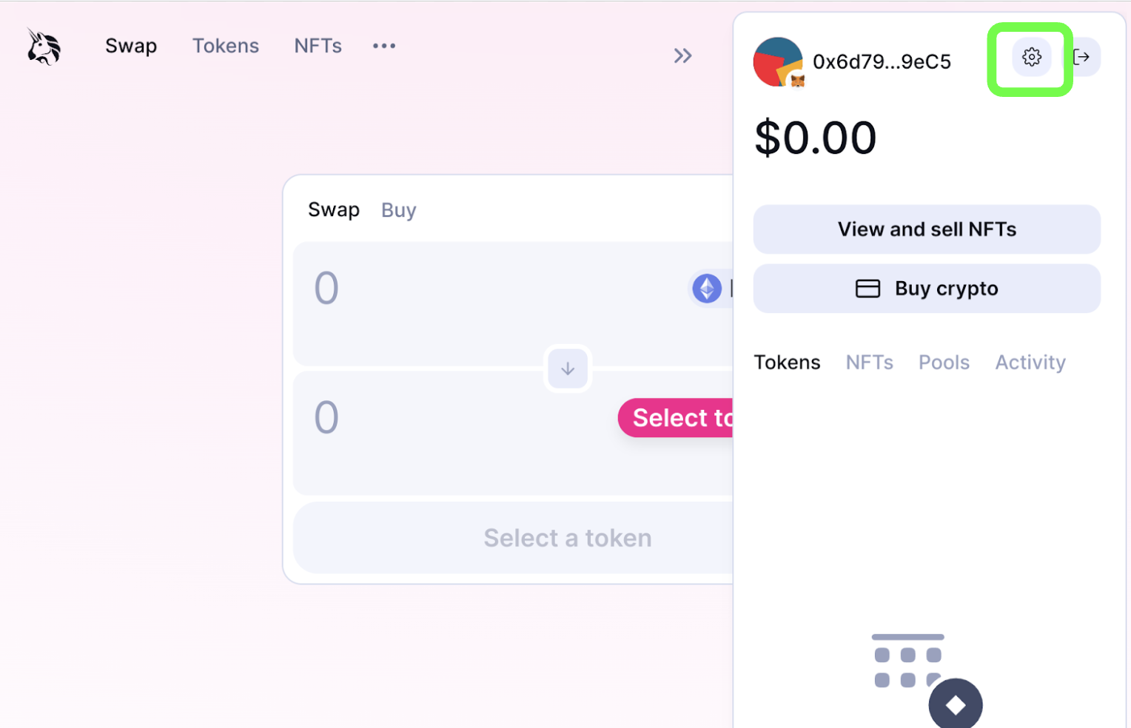Viewport: 1131px width, 728px height.
Task: Collapse wallet panel with double chevron
Action: click(682, 55)
